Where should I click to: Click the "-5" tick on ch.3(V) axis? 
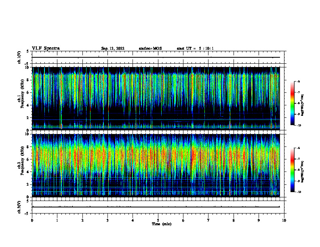point(27,214)
